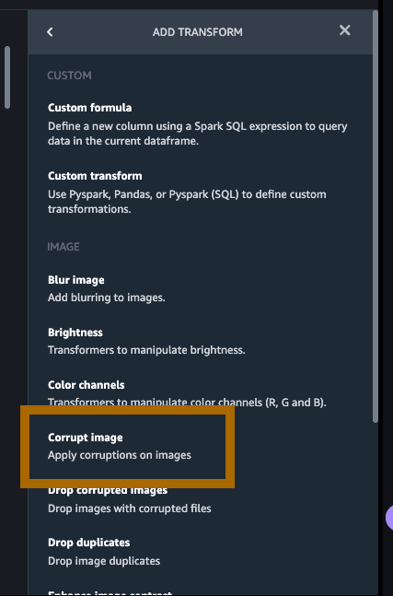Click the CUSTOM section heading

(69, 76)
